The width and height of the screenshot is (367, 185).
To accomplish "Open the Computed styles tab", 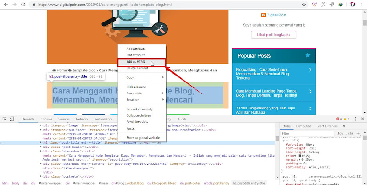I will pos(303,126).
